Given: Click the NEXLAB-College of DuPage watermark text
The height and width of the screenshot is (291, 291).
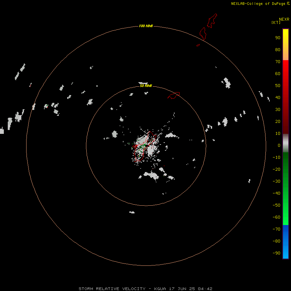Looking at the screenshot, I should click(260, 4).
